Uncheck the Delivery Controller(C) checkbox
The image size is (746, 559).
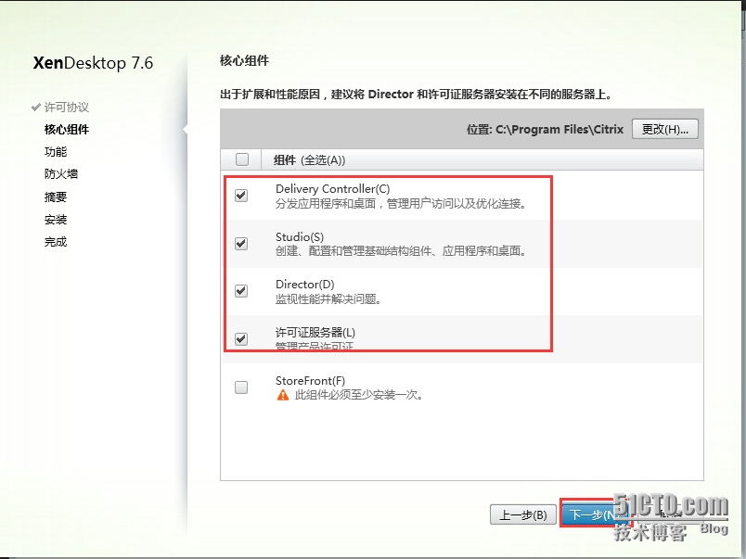[x=241, y=195]
